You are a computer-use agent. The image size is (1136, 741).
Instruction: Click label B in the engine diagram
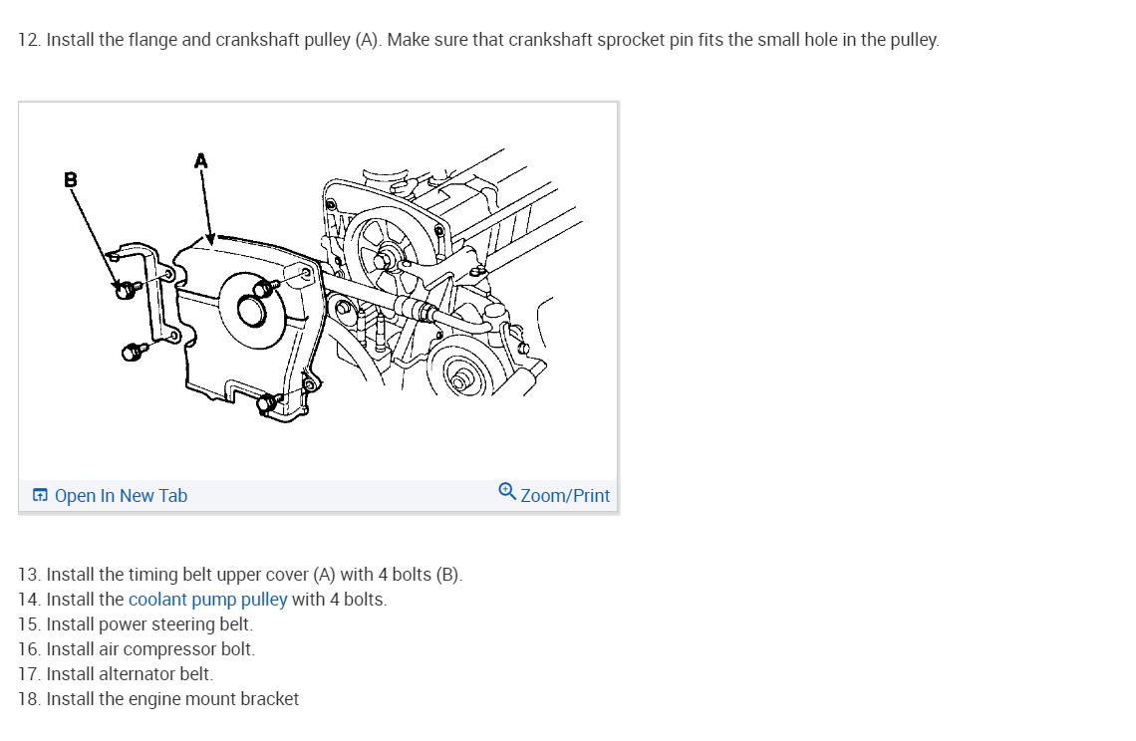click(71, 179)
